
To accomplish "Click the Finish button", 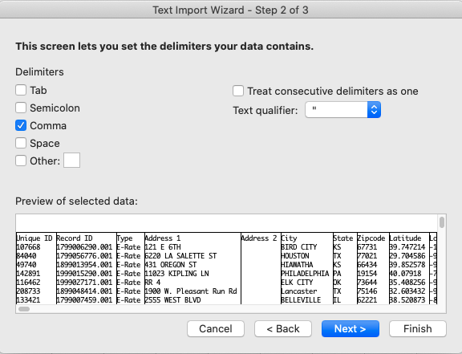I will (418, 328).
